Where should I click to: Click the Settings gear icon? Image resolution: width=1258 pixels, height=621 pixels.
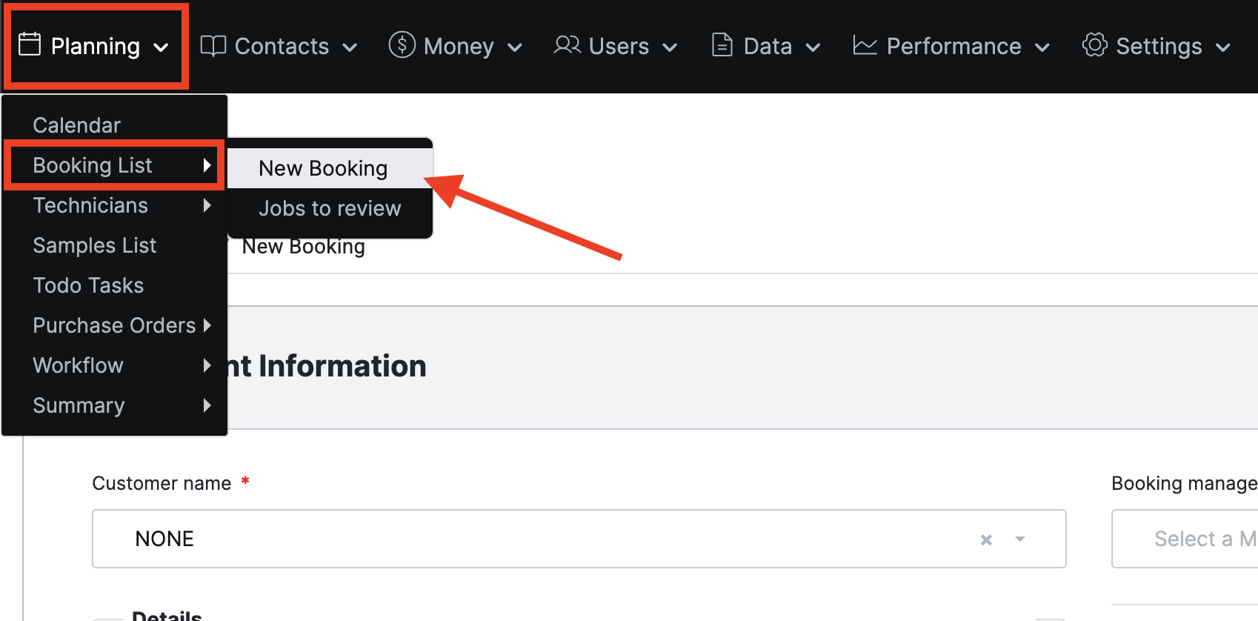[1094, 45]
